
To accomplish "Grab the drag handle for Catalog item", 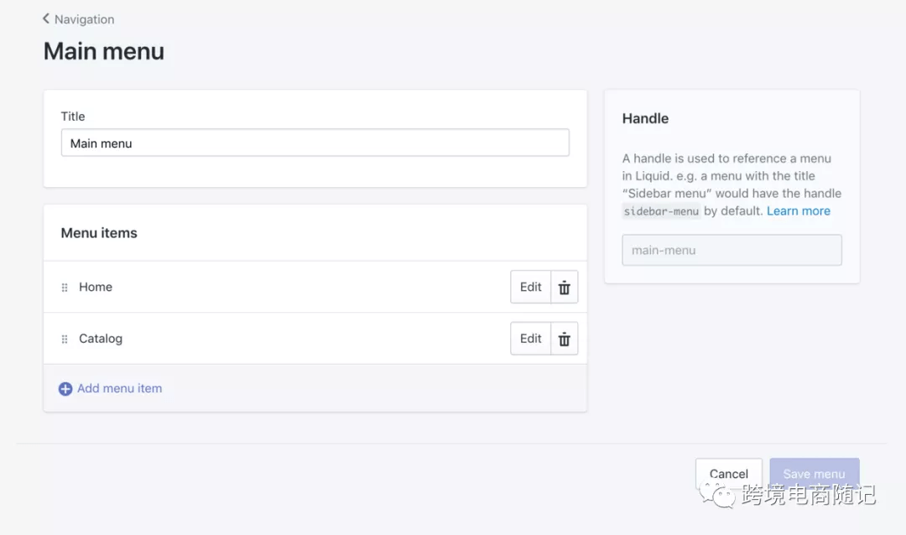I will [x=65, y=340].
